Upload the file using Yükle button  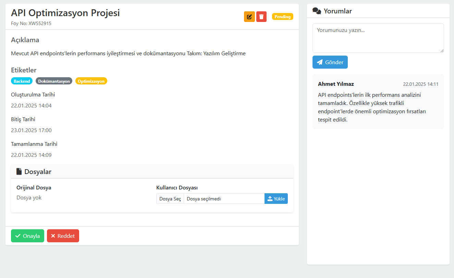276,199
